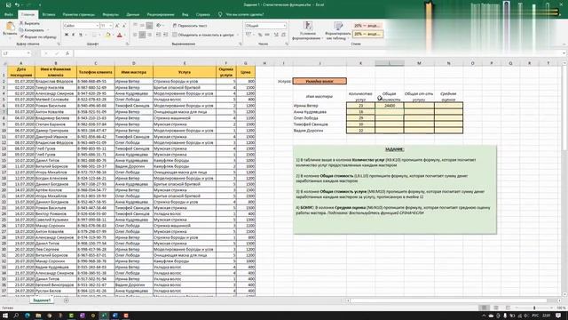
Task: Open the File (Файл) tab
Action: click(x=9, y=14)
